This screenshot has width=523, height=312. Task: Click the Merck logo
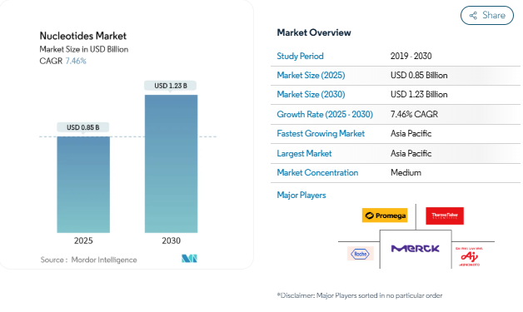coord(416,249)
